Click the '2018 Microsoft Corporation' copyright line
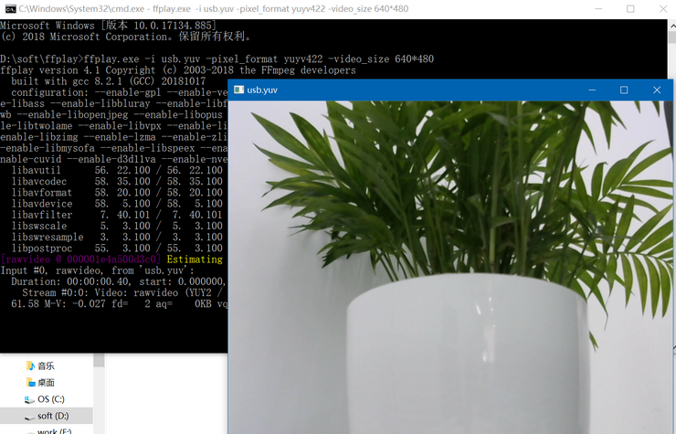This screenshot has width=676, height=434. point(125,37)
